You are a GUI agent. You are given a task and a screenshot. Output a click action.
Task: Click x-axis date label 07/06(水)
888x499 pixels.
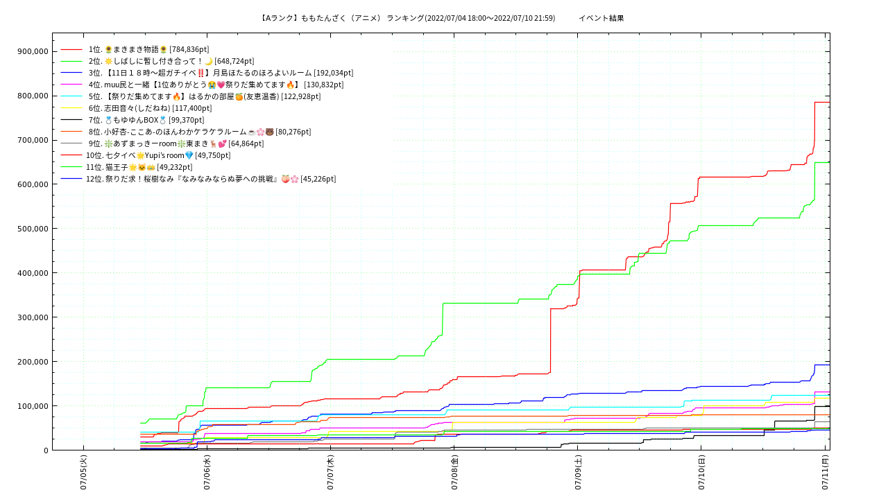(207, 473)
